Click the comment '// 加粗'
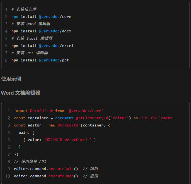Viewport: 191px width, 184px height. (x=90, y=169)
